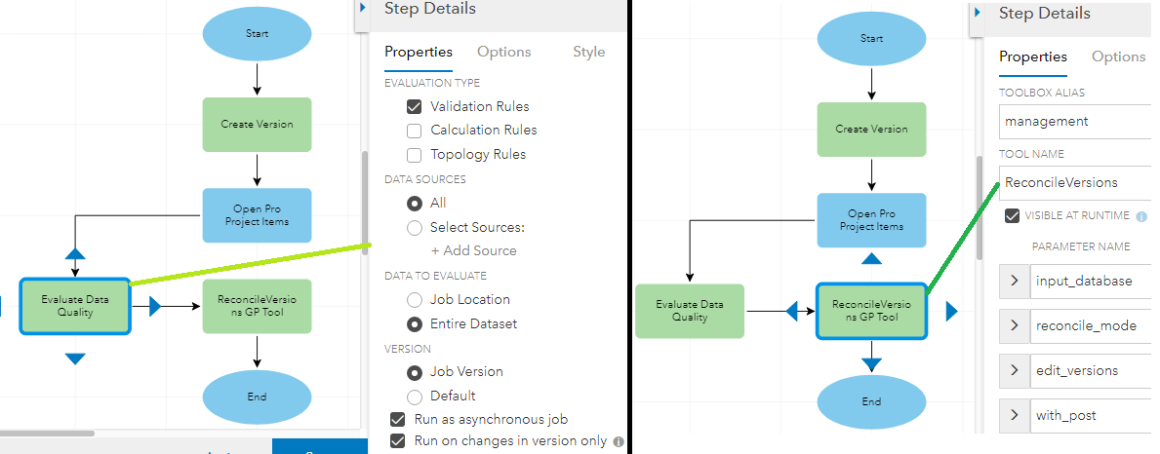Expand the with_post parameter row
Image resolution: width=1160 pixels, height=454 pixels.
pyautogui.click(x=1012, y=415)
